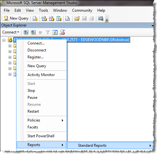This screenshot has height=154, width=157.
Task: Choose Disconnect from context menu
Action: point(41,50)
